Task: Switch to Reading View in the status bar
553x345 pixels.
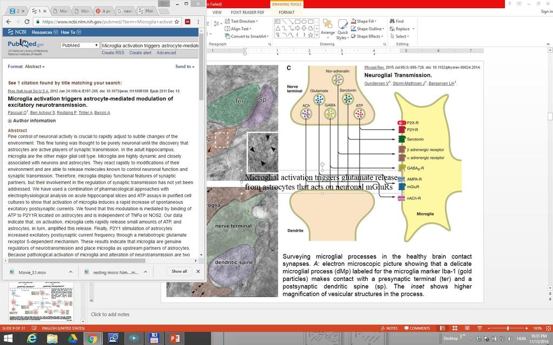Action: tap(467, 328)
